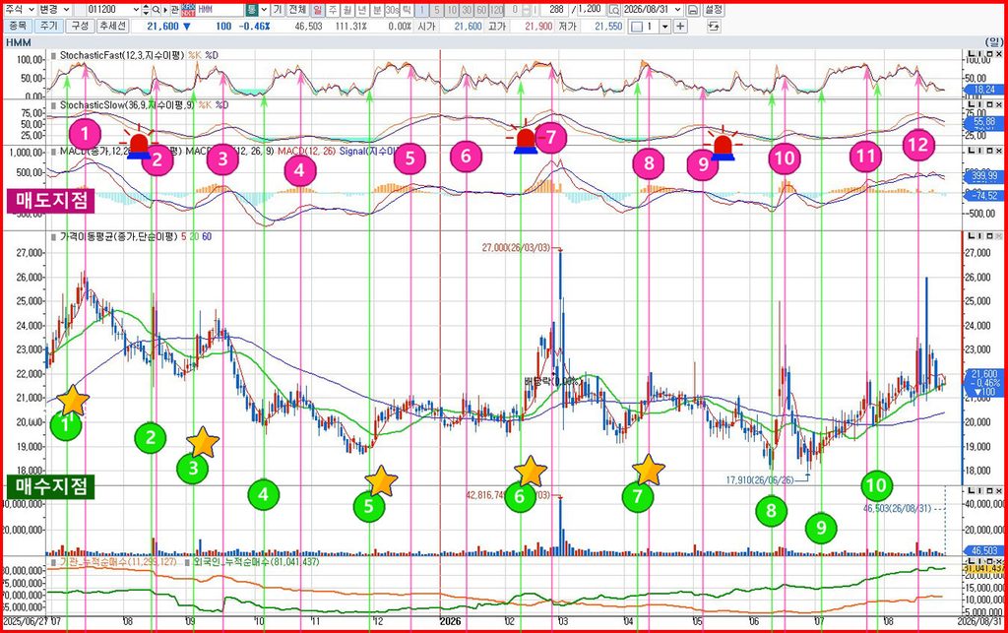Open the 변경 dropdown

pos(53,10)
